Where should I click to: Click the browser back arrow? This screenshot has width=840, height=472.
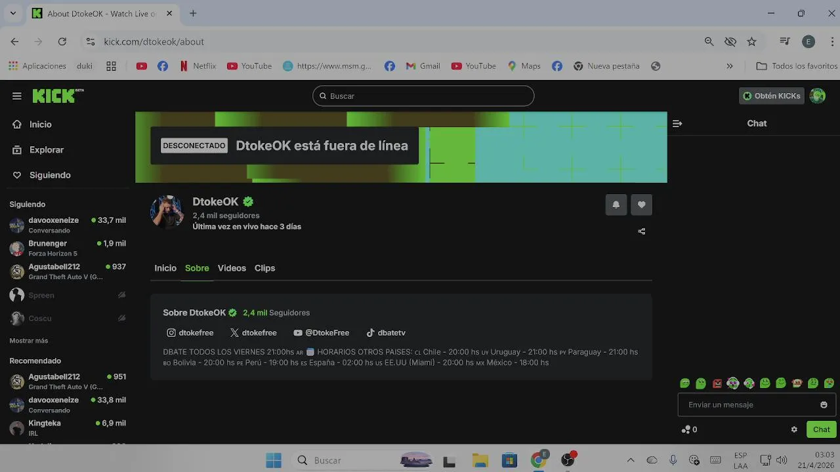tap(14, 41)
